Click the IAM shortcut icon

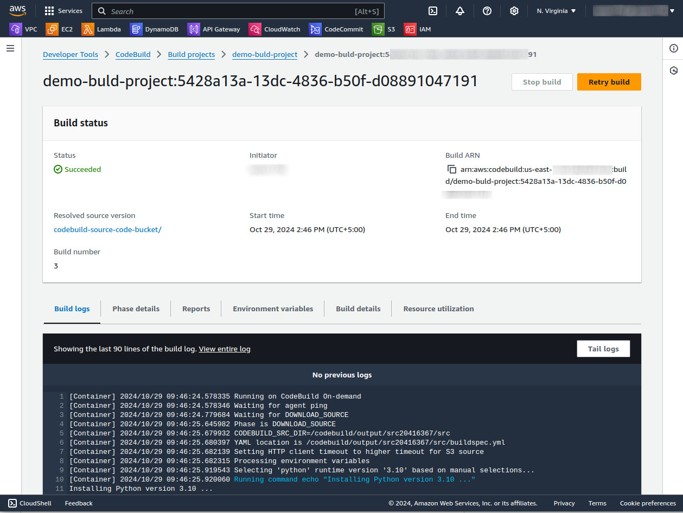(x=410, y=29)
